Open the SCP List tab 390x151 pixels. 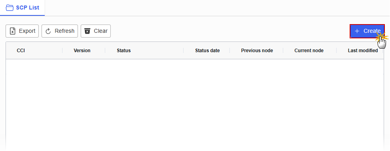23,8
